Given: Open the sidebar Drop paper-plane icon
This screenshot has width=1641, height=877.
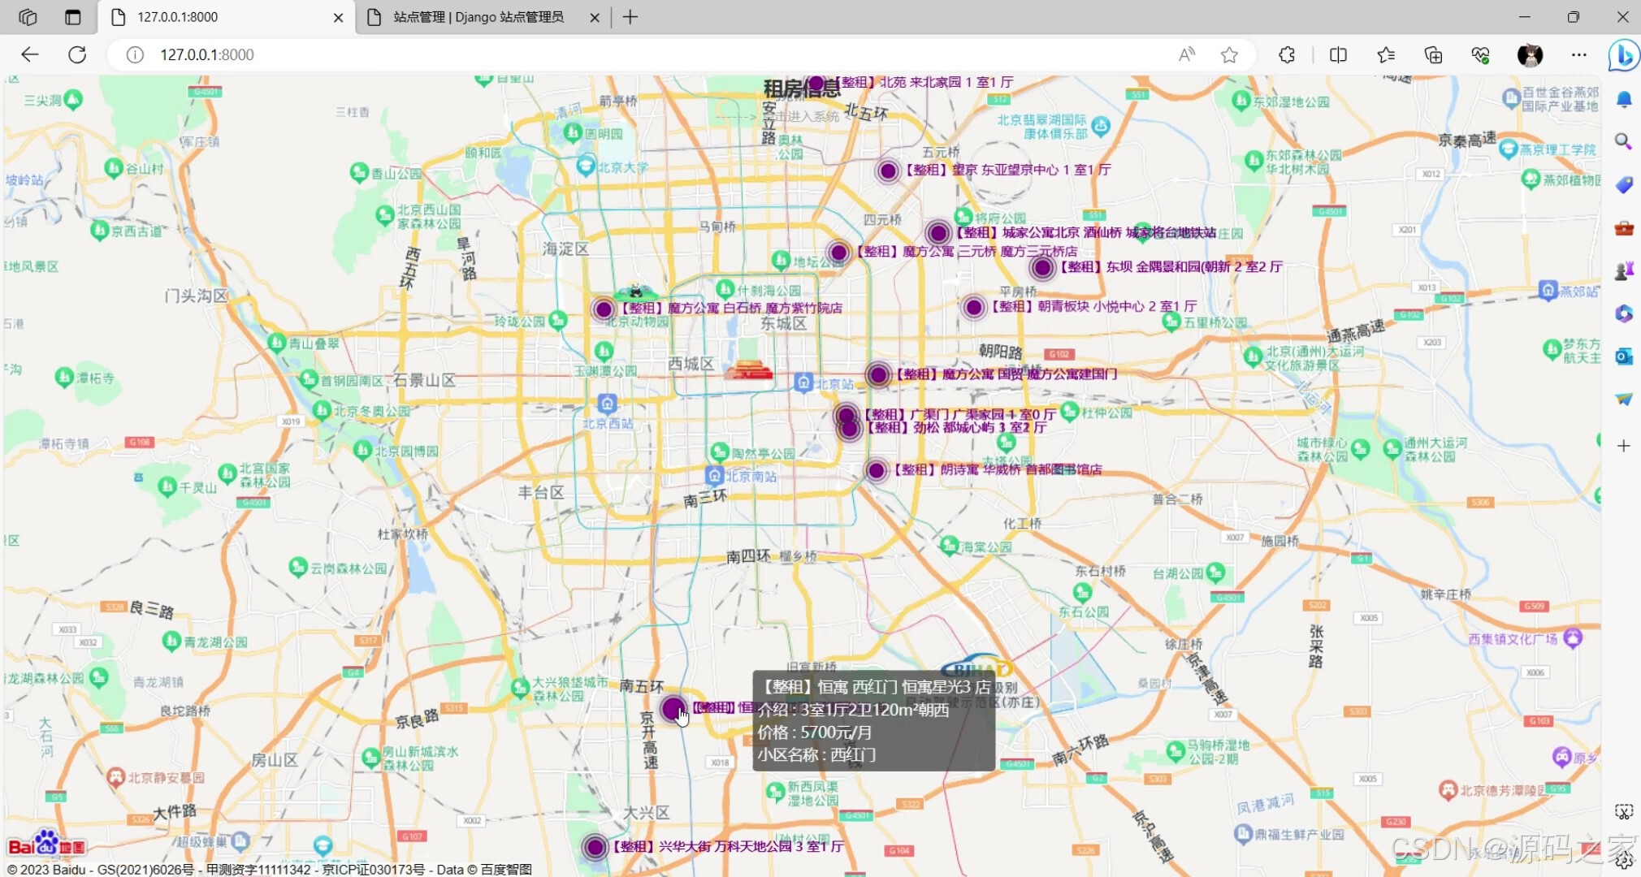Looking at the screenshot, I should [1624, 399].
